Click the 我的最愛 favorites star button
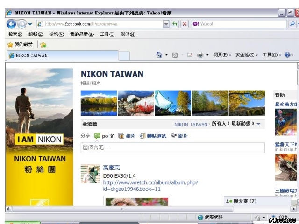This screenshot has height=224, width=299. [20, 45]
